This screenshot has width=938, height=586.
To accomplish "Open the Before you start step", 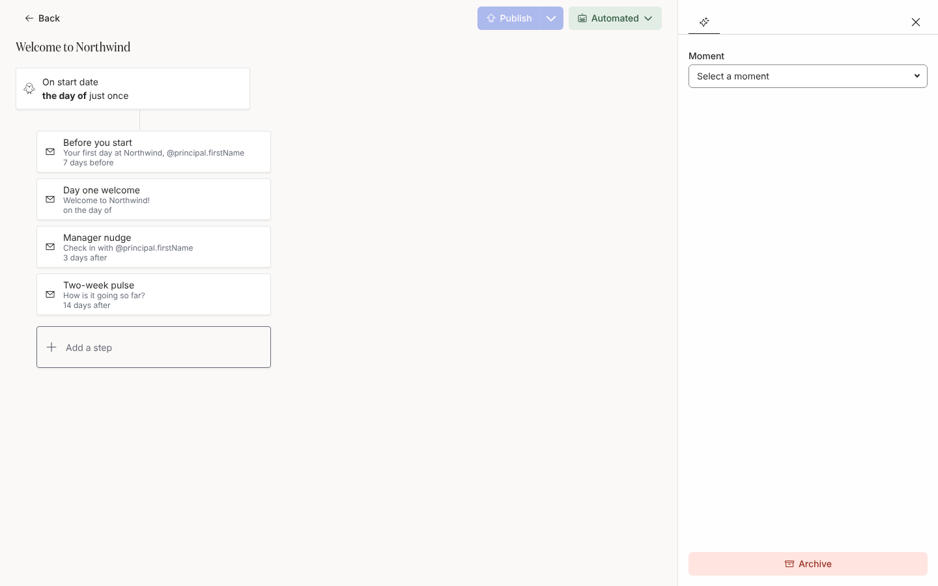I will tap(154, 152).
